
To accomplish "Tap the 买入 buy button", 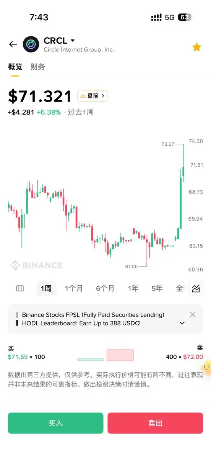I will [x=56, y=423].
